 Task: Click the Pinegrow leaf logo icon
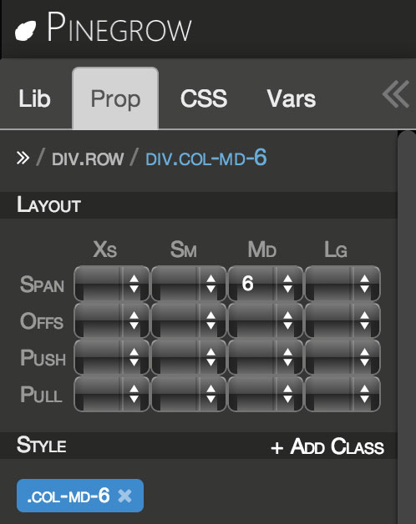coord(25,31)
